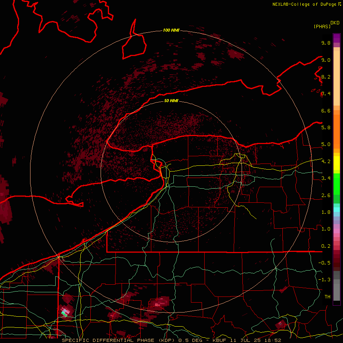Click the 8.2 legend value
Screen dimensions: 343x343
click(326, 77)
